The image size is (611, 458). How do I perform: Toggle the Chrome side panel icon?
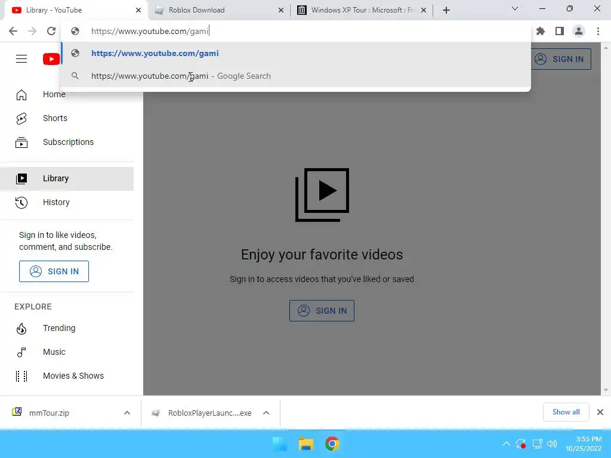(x=560, y=31)
